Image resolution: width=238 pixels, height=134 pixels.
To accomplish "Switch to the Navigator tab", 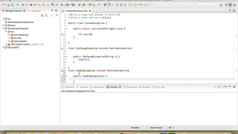I will (34, 11).
